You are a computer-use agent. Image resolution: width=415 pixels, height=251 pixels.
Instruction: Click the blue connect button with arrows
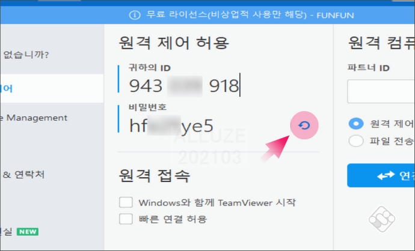coord(381,175)
